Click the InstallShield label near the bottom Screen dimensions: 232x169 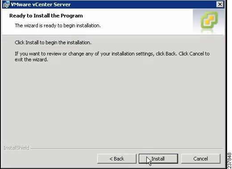tap(17, 148)
